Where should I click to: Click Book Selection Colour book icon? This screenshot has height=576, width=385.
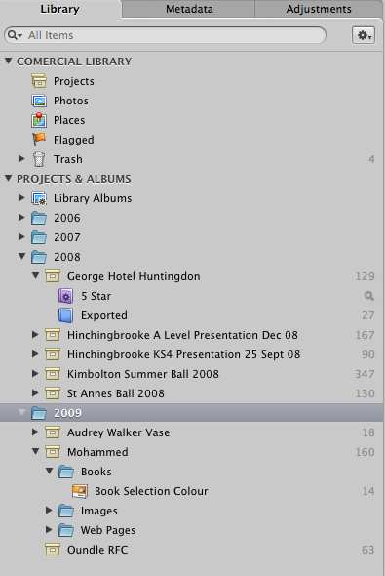coord(80,491)
